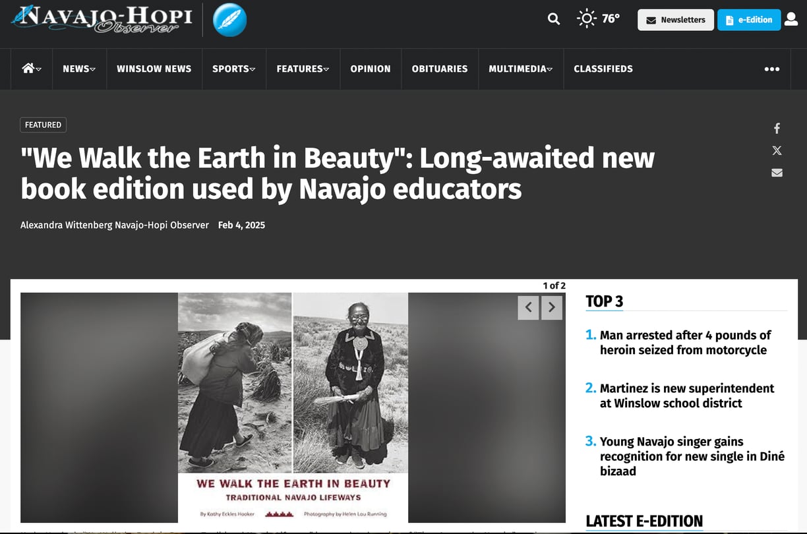
Task: Share article on X icon
Action: (777, 150)
